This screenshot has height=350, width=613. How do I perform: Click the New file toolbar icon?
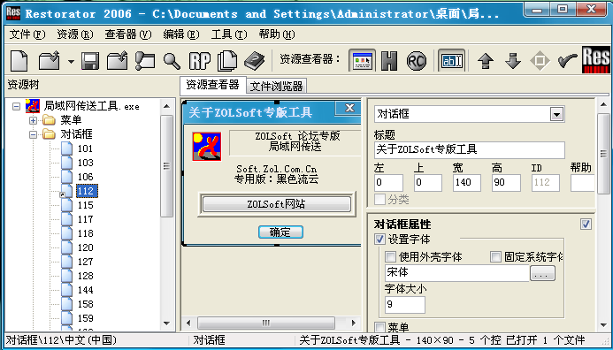coord(19,61)
